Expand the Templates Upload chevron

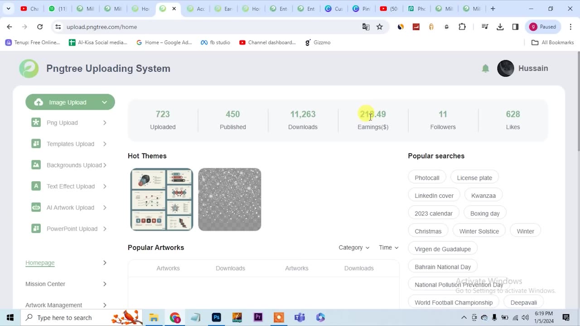(x=105, y=144)
